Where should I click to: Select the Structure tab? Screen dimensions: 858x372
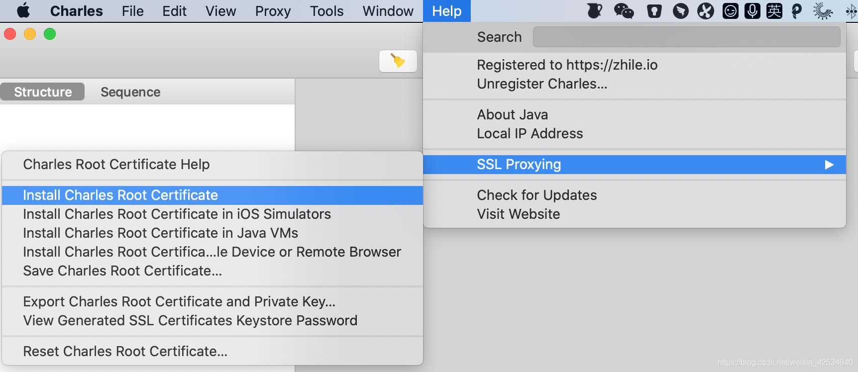43,92
